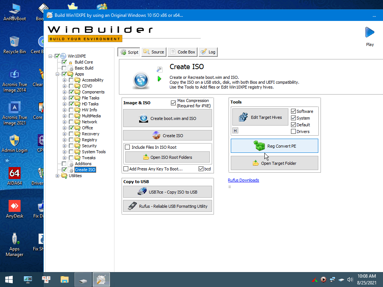
Task: Open Recycle Bin on desktop
Action: tap(15, 45)
